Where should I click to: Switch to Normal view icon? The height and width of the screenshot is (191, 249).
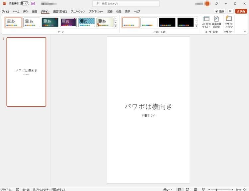pos(180,189)
